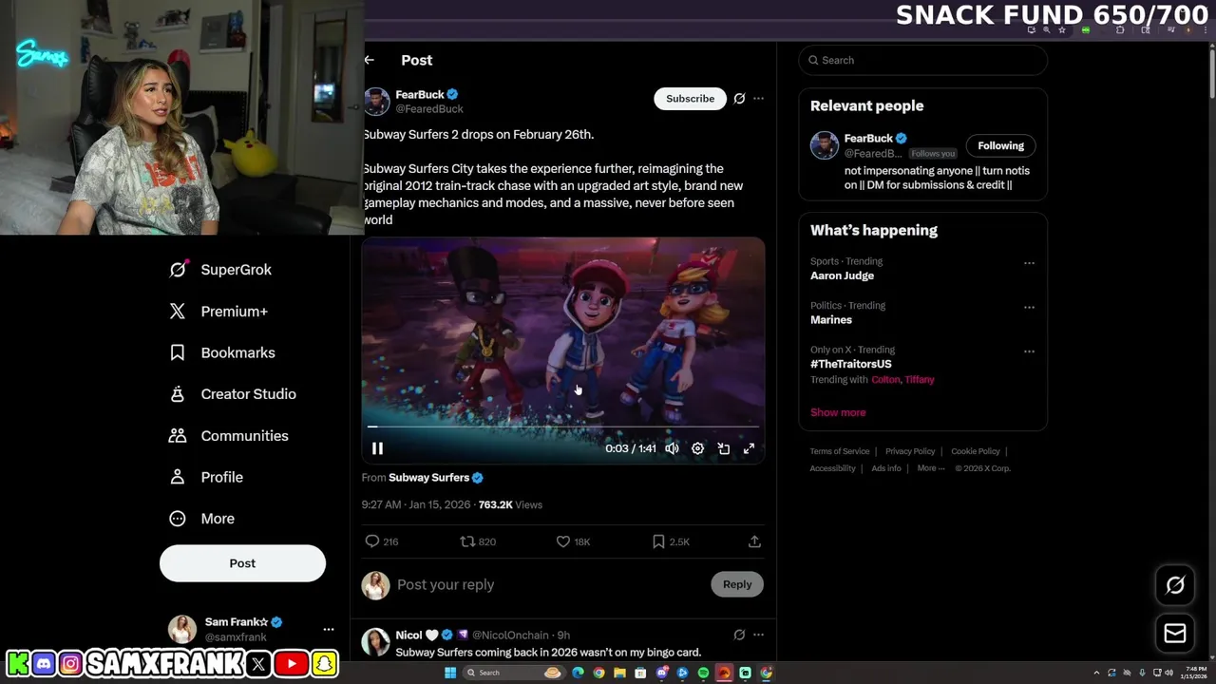1216x684 pixels.
Task: Open more options on Nicol's reply
Action: (x=758, y=635)
